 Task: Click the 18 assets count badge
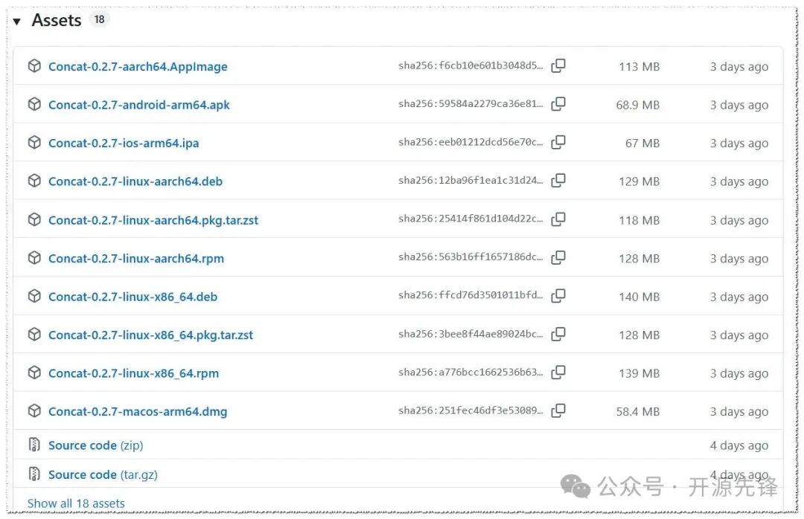coord(100,19)
